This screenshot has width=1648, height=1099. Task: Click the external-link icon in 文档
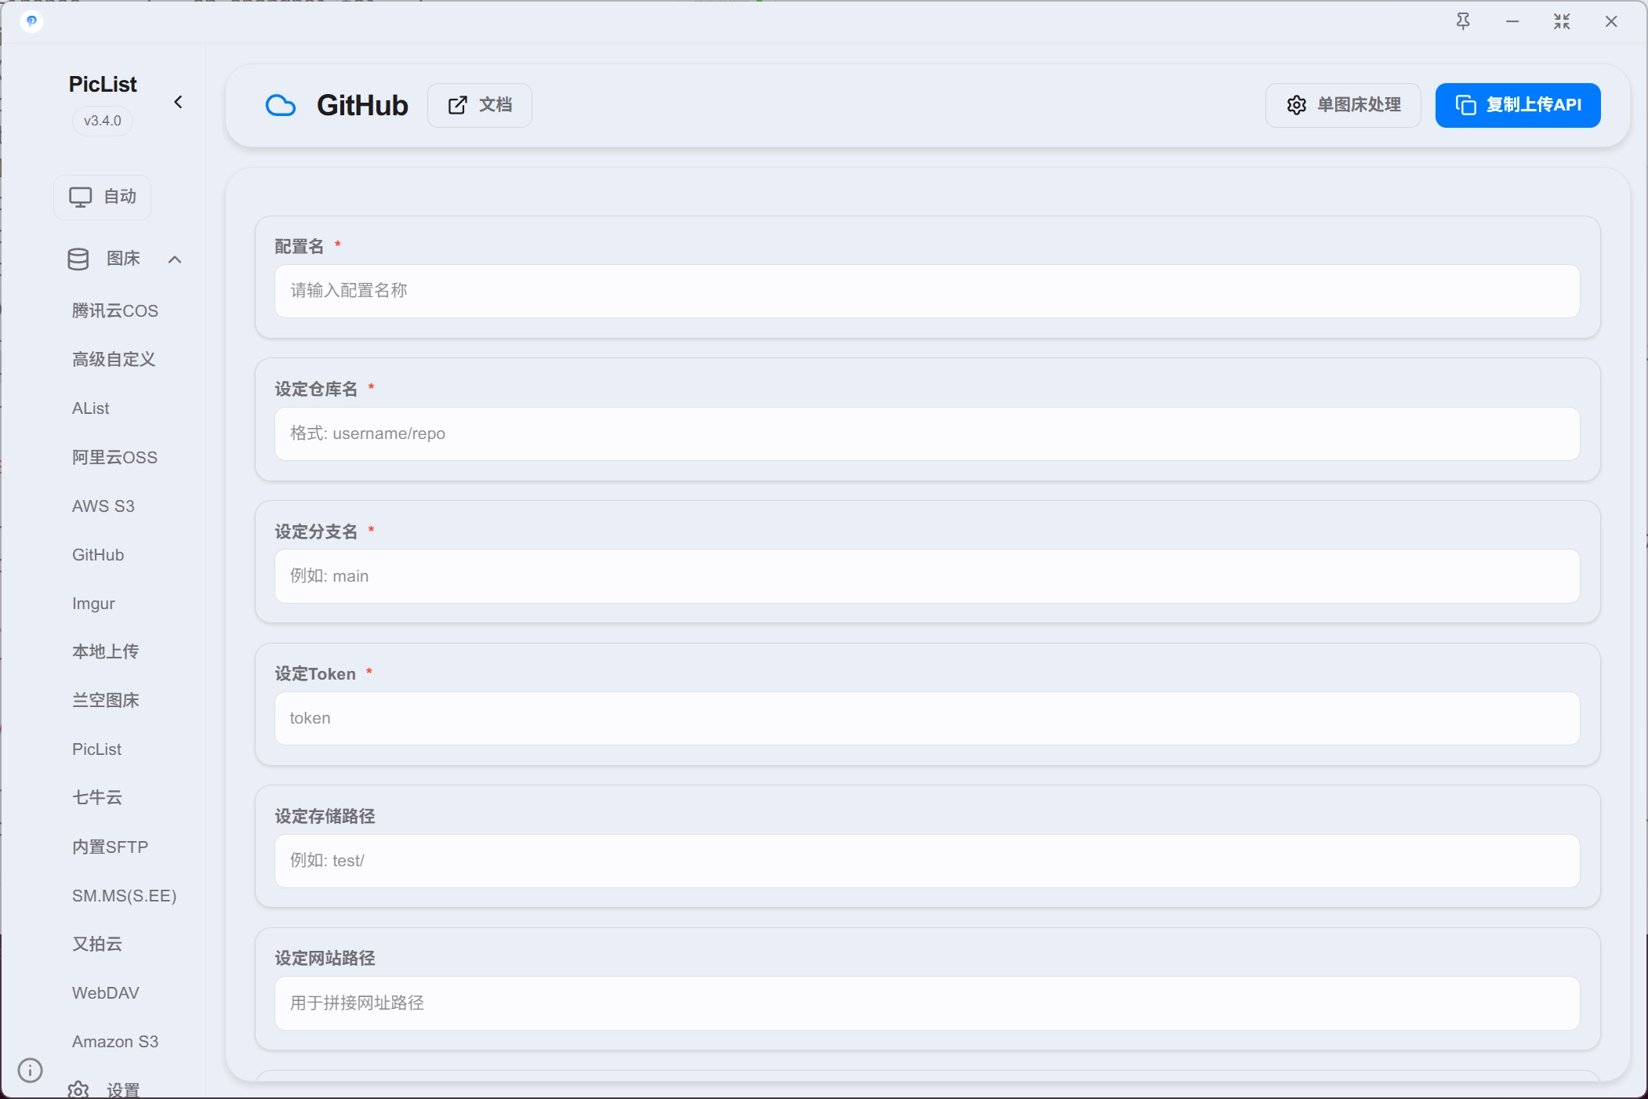pos(458,105)
